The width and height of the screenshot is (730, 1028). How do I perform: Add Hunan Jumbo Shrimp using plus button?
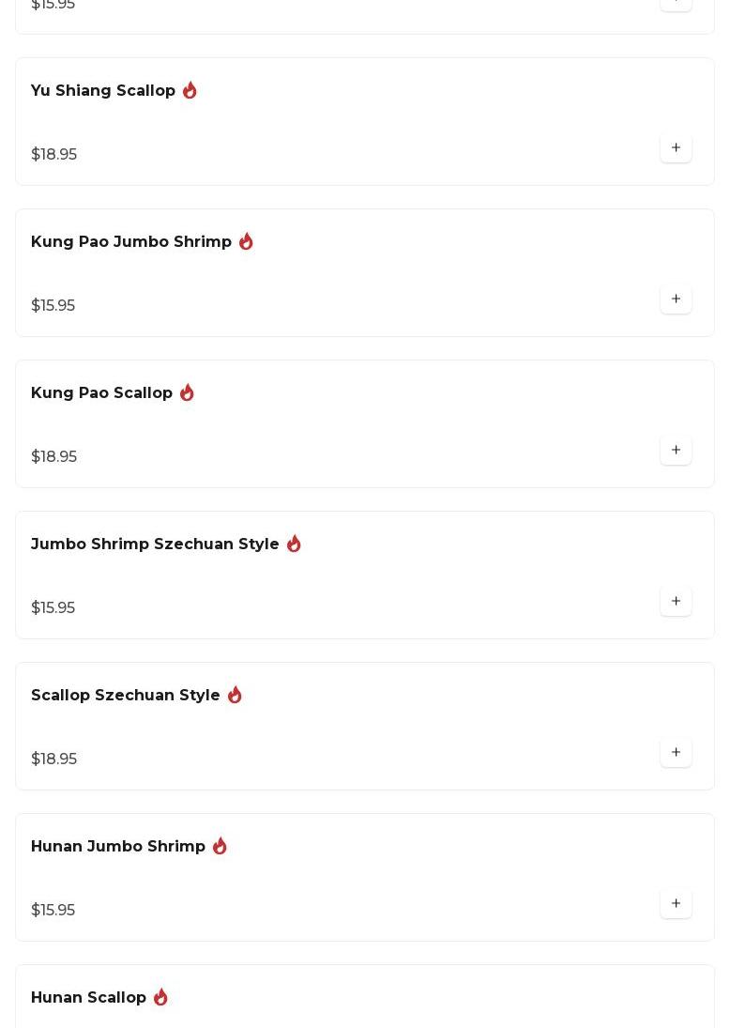[676, 903]
